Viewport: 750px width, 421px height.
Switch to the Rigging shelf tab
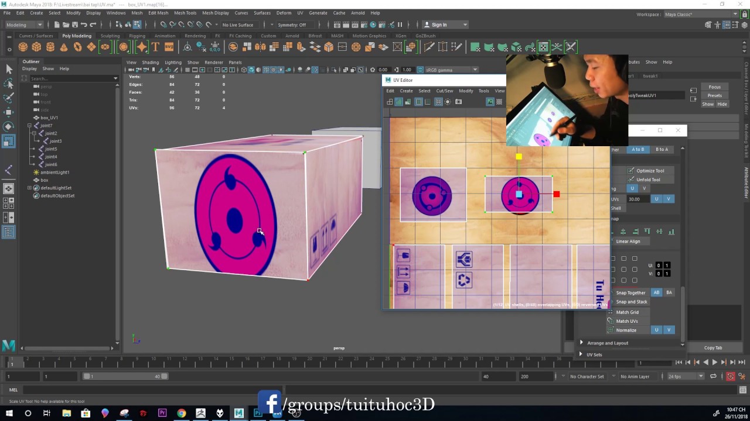point(137,36)
